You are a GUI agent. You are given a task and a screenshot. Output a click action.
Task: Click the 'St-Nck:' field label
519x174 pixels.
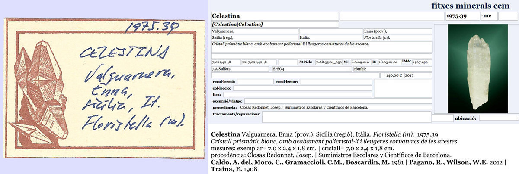(306, 62)
